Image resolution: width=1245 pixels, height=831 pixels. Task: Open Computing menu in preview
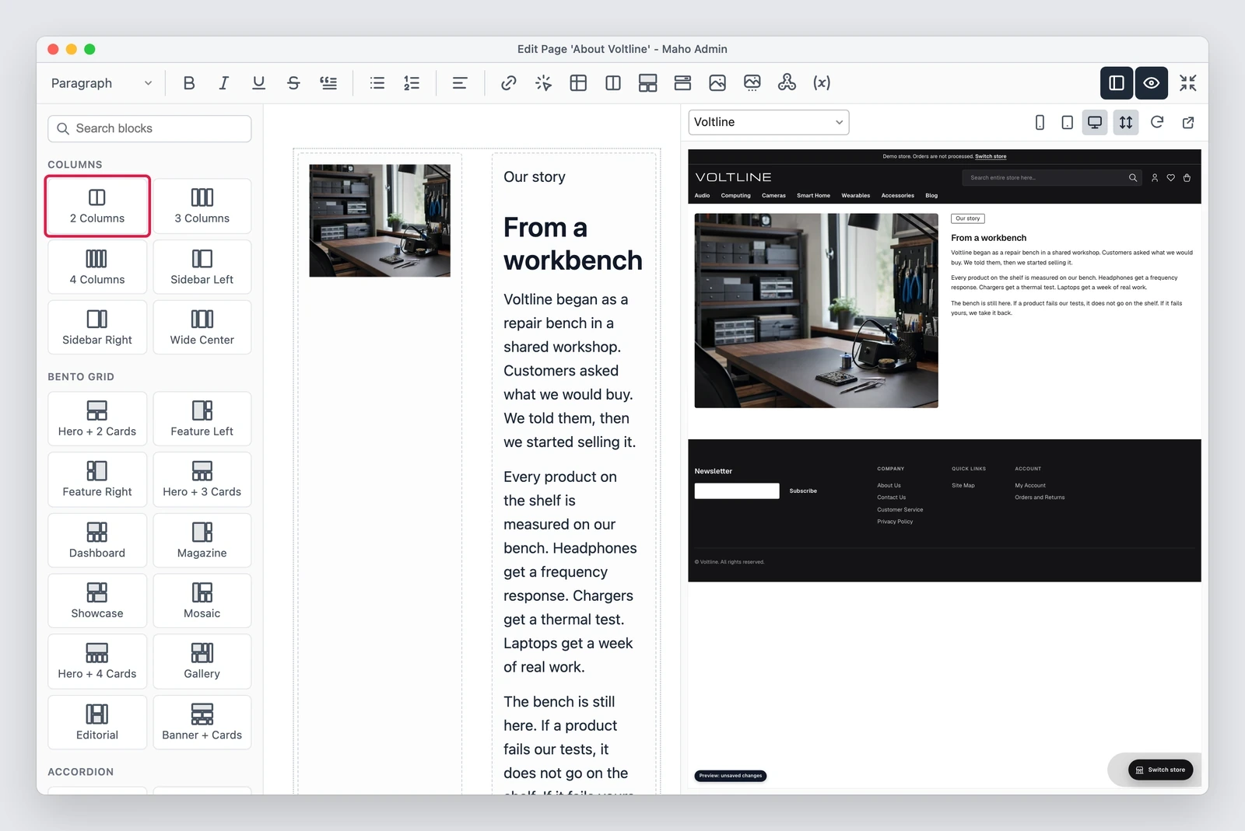735,196
